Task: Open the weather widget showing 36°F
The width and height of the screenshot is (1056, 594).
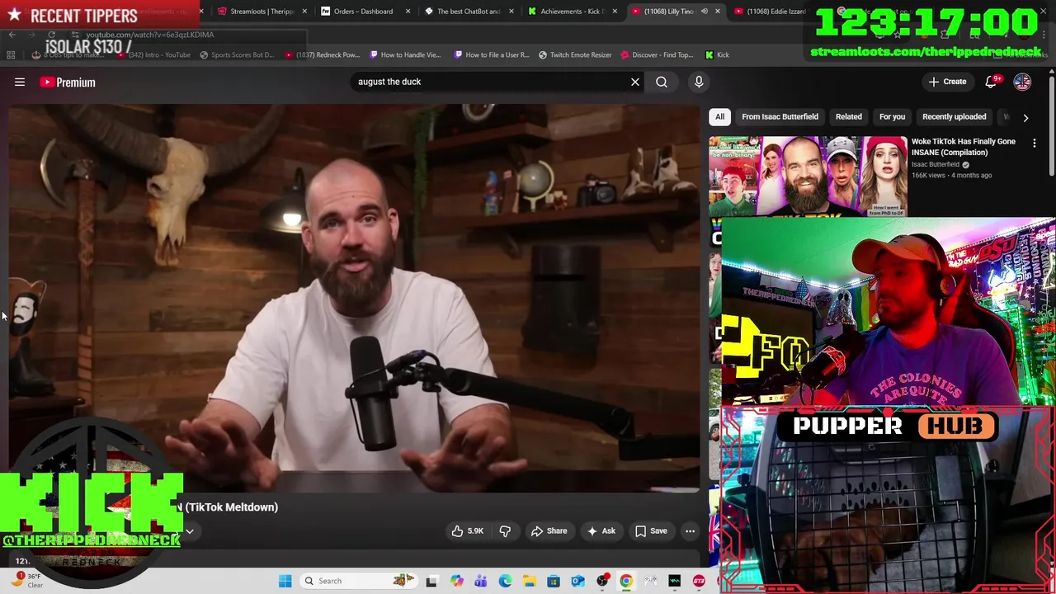Action: (x=29, y=581)
